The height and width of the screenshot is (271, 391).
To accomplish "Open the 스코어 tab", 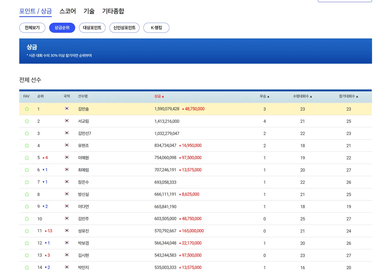I will [68, 11].
